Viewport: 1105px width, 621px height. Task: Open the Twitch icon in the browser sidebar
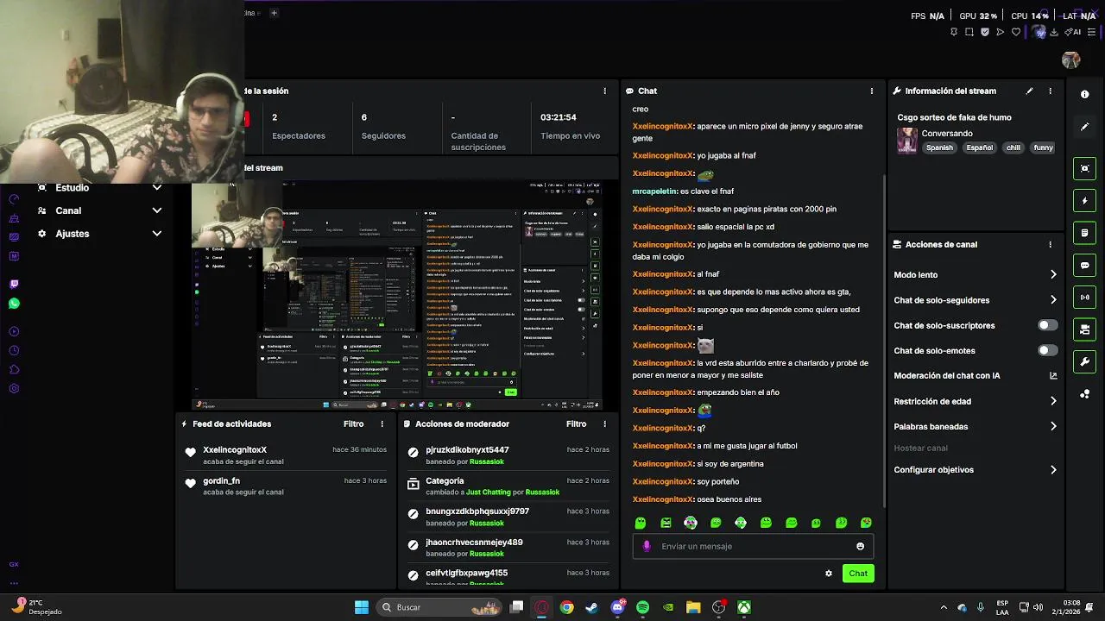[x=14, y=284]
